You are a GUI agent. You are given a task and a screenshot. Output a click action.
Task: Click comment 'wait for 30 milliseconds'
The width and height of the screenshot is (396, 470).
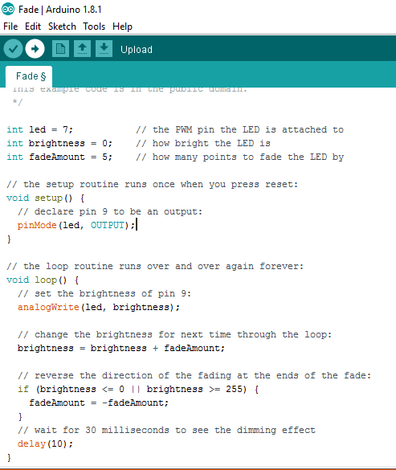pos(166,430)
